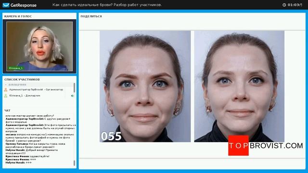Click the Чат panel header
Viewport: 308px width, 173px height.
(x=7, y=111)
